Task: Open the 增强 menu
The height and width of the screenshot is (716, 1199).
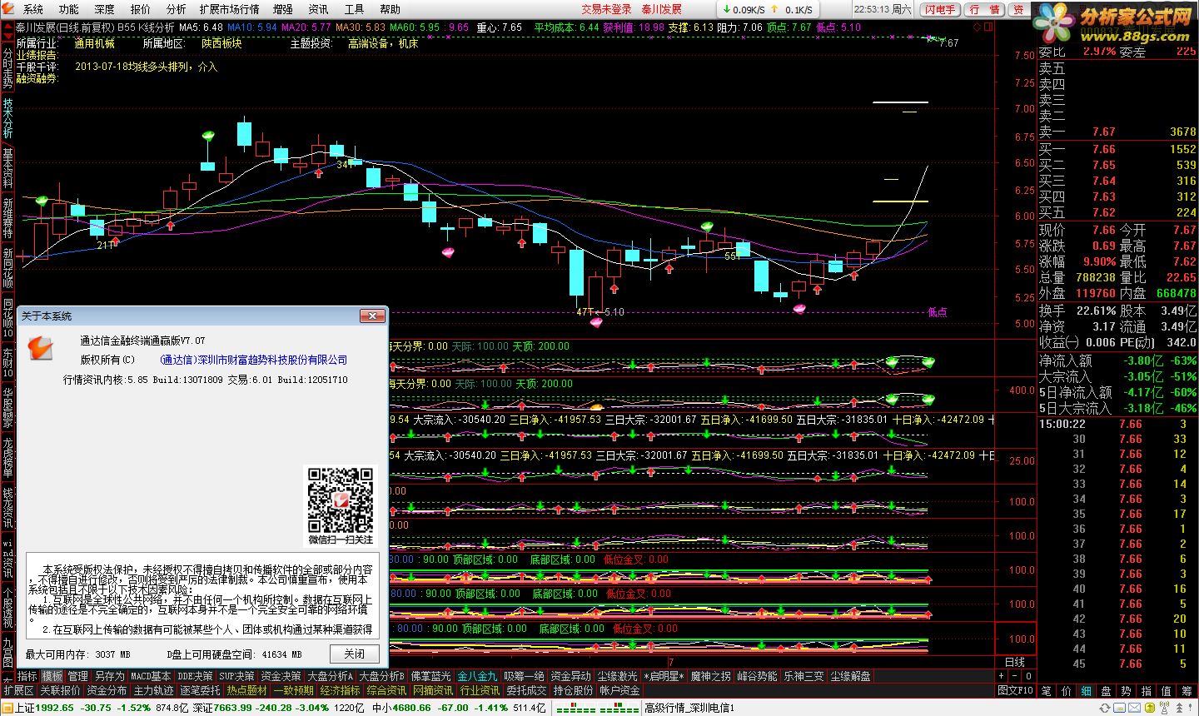Action: [x=283, y=9]
